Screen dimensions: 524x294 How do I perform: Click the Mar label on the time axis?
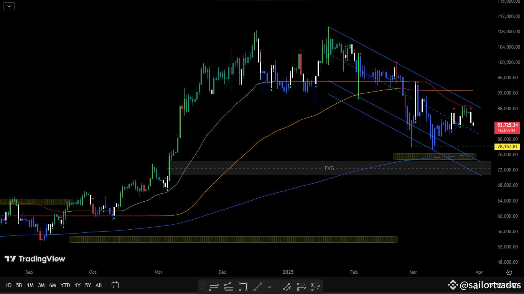413,272
